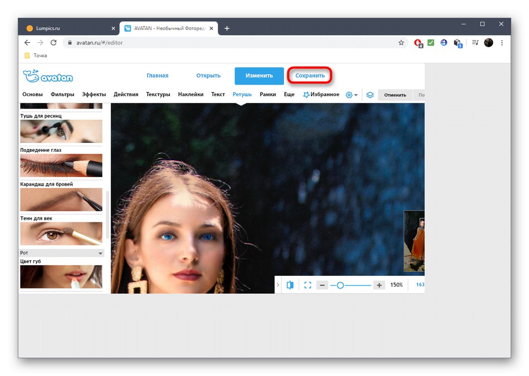Switch to the Основы tab

pos(32,95)
